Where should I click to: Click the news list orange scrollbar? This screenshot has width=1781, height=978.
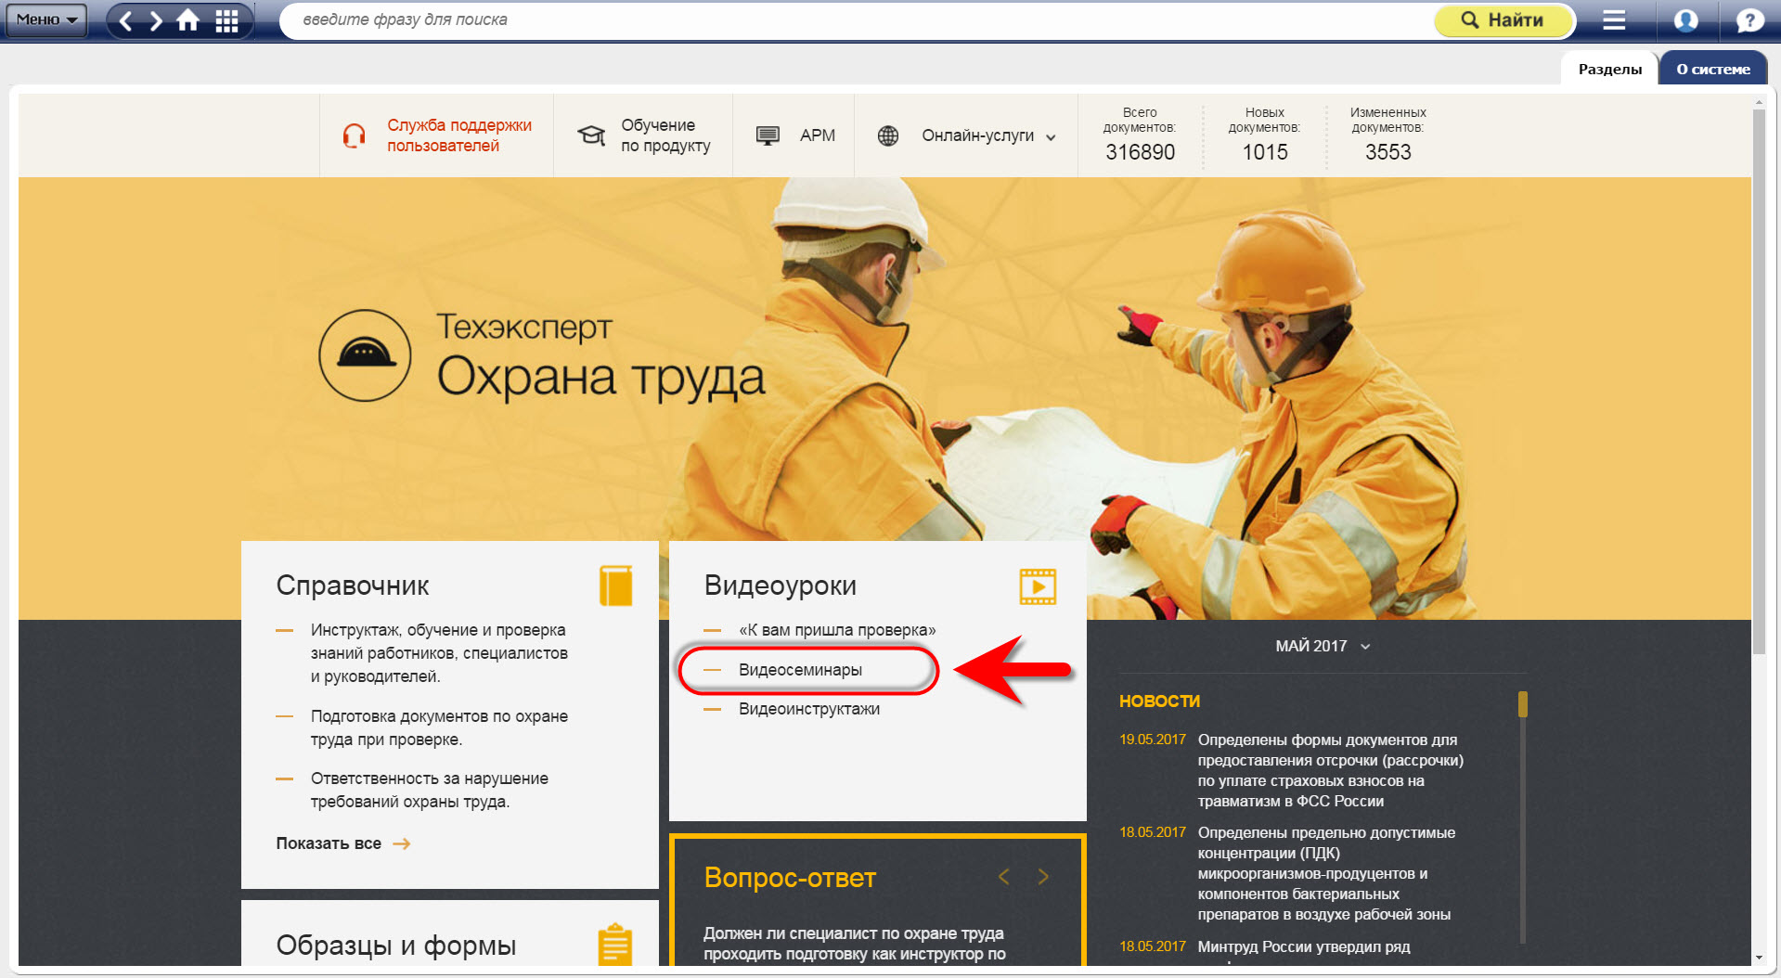tap(1522, 704)
